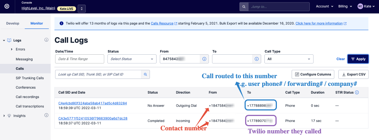Expand the Errors submenu

click(12, 49)
